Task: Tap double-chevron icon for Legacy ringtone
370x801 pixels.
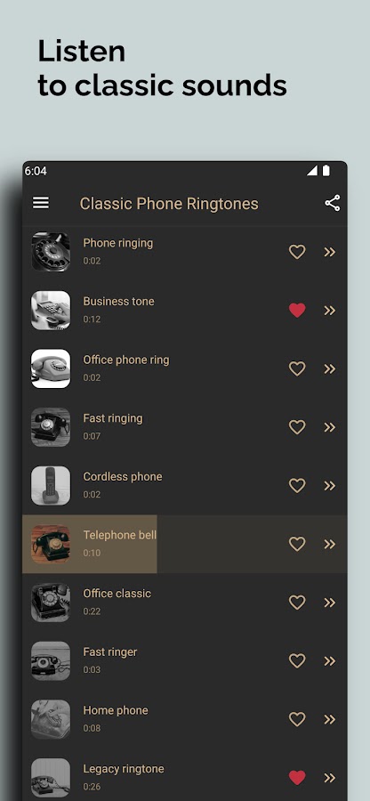Action: pyautogui.click(x=330, y=778)
